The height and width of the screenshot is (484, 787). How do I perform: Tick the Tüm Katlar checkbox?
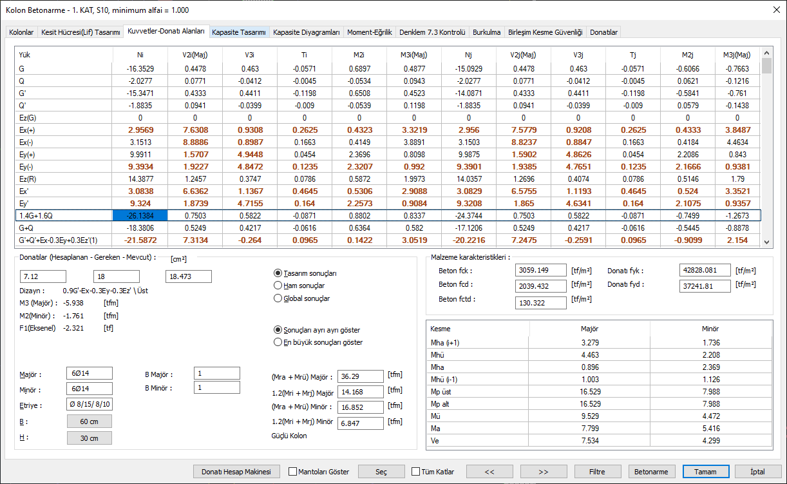(x=415, y=472)
